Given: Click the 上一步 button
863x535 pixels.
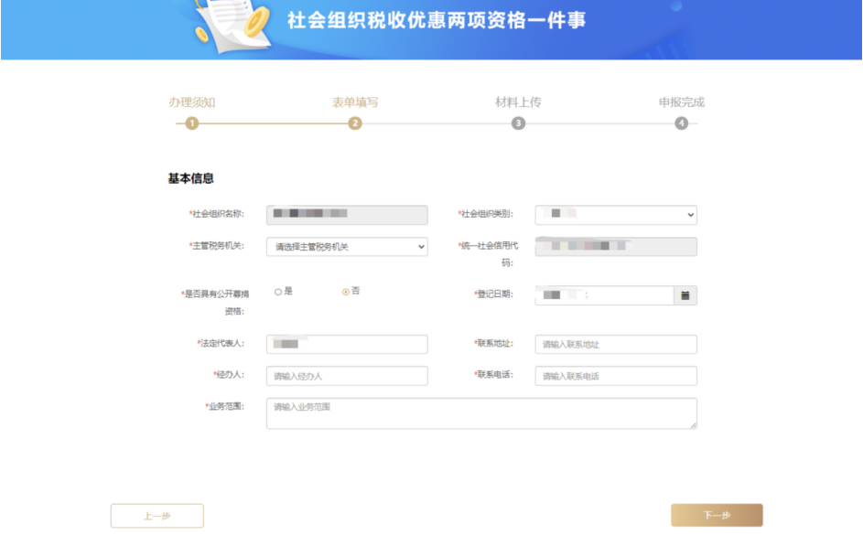Looking at the screenshot, I should click(156, 516).
